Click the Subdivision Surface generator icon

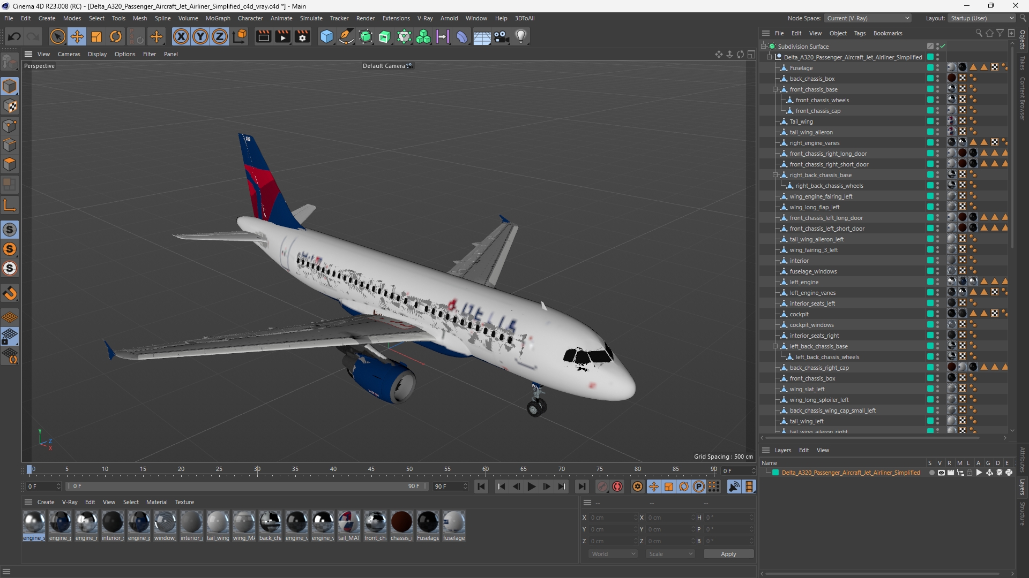(x=366, y=36)
